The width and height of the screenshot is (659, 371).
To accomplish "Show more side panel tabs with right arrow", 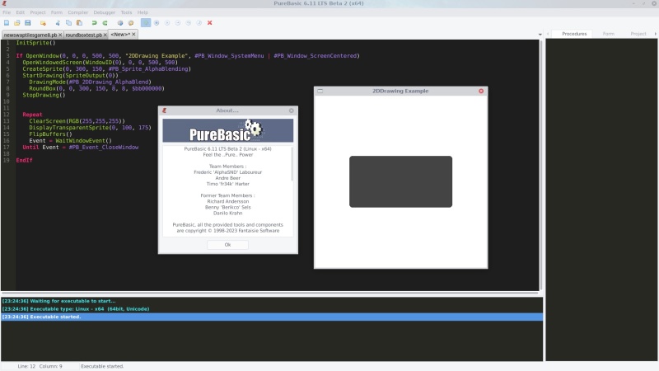I will (655, 34).
